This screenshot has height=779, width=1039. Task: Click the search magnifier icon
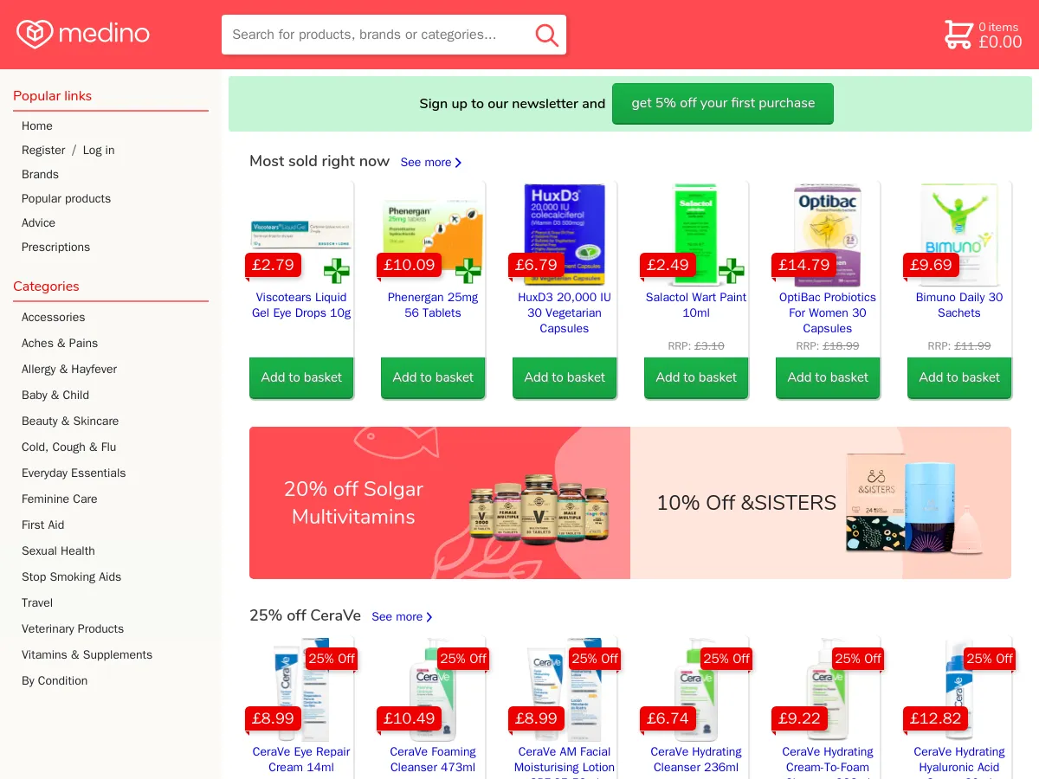(x=546, y=35)
